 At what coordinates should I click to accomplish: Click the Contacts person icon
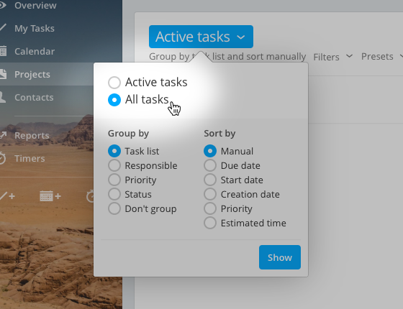pos(3,97)
